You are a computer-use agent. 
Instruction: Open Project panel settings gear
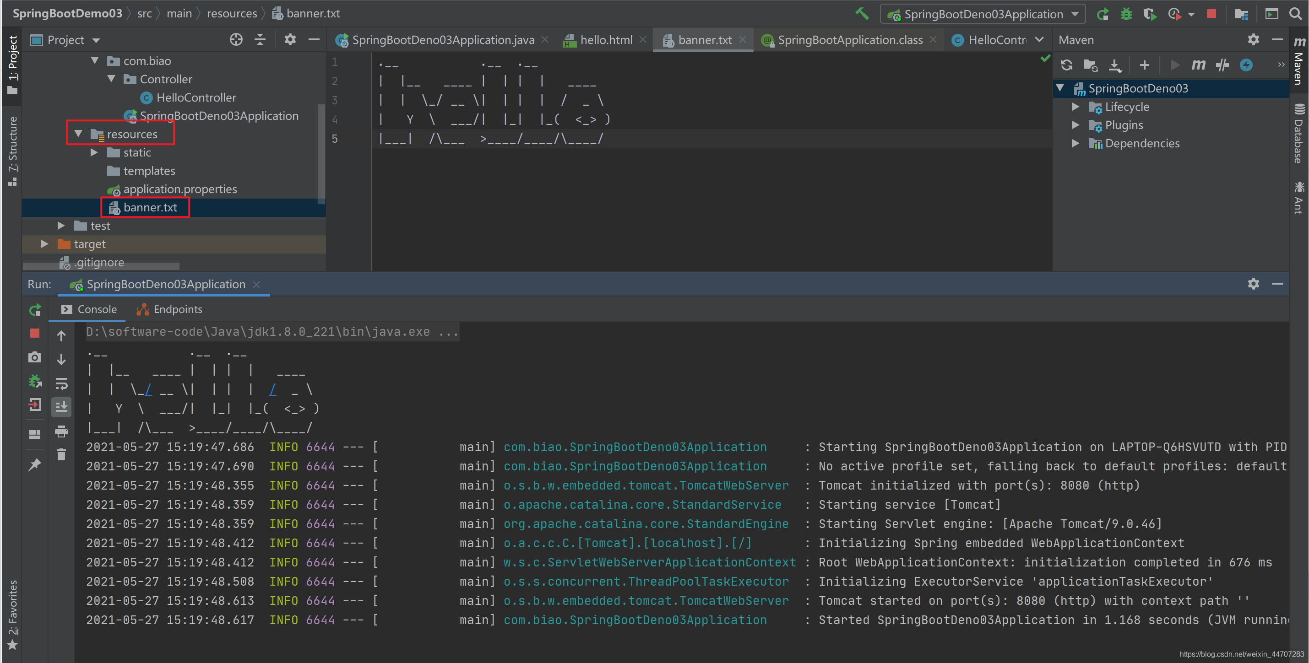click(x=290, y=40)
